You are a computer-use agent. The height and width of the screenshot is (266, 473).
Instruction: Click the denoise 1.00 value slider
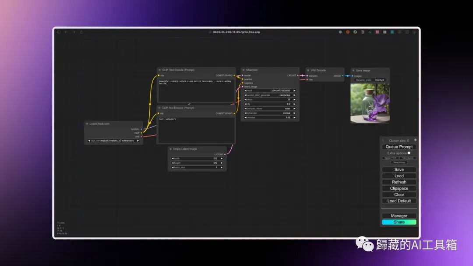click(270, 118)
